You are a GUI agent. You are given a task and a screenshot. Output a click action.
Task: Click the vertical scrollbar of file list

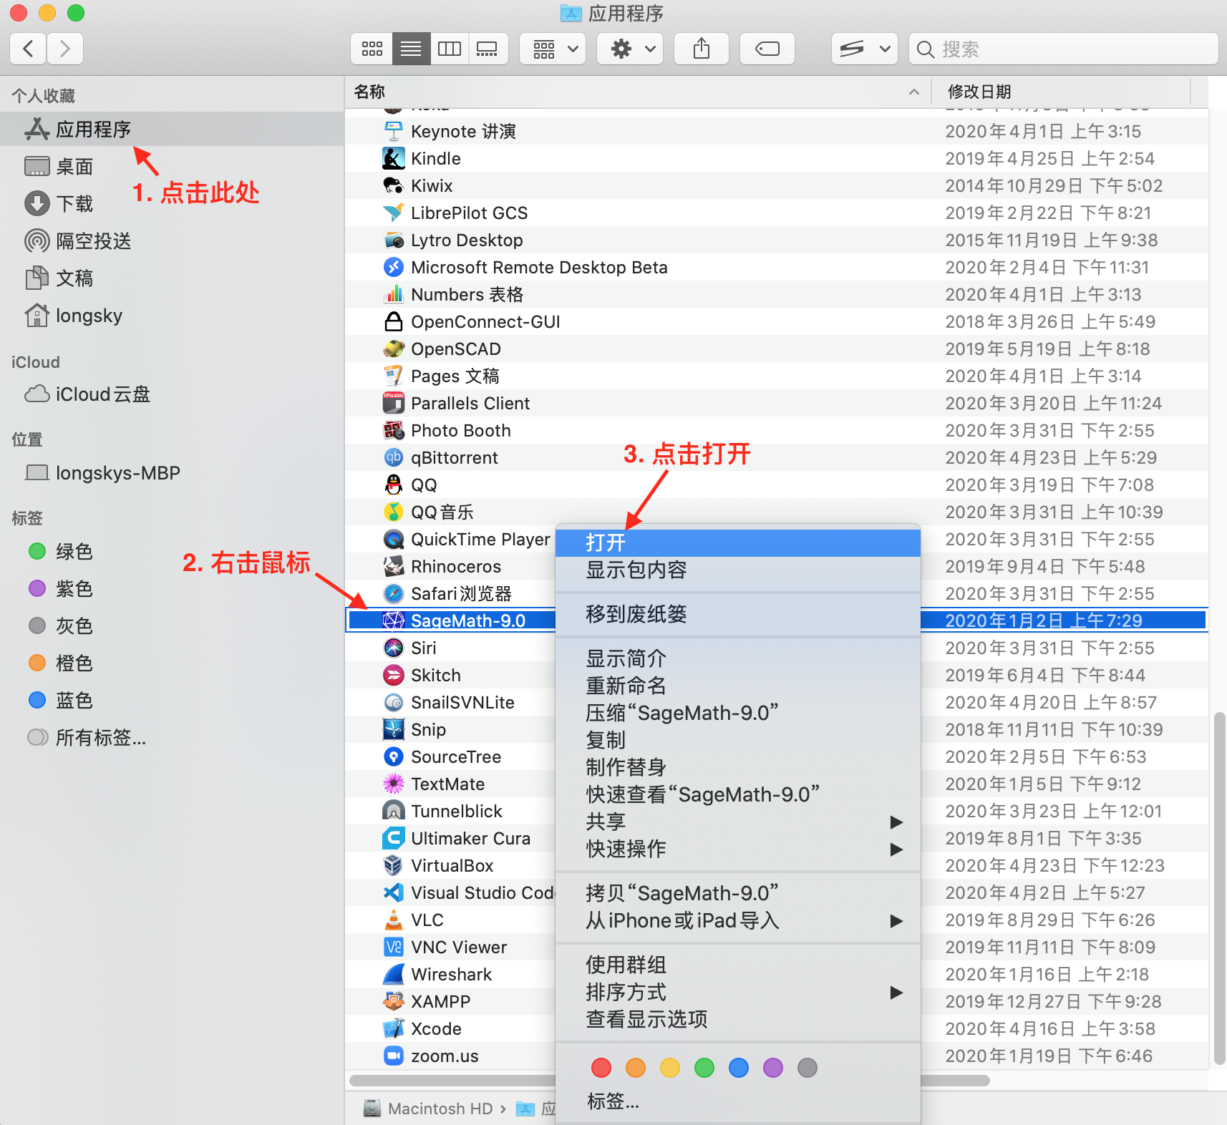(x=1220, y=889)
